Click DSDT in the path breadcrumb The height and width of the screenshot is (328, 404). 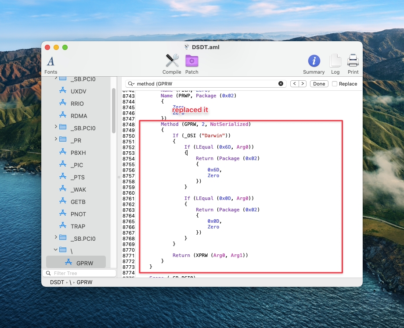58,282
